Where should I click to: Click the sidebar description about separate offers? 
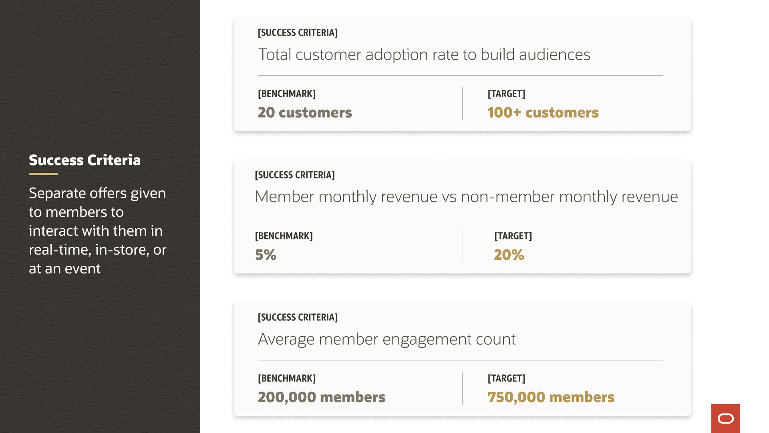[97, 231]
